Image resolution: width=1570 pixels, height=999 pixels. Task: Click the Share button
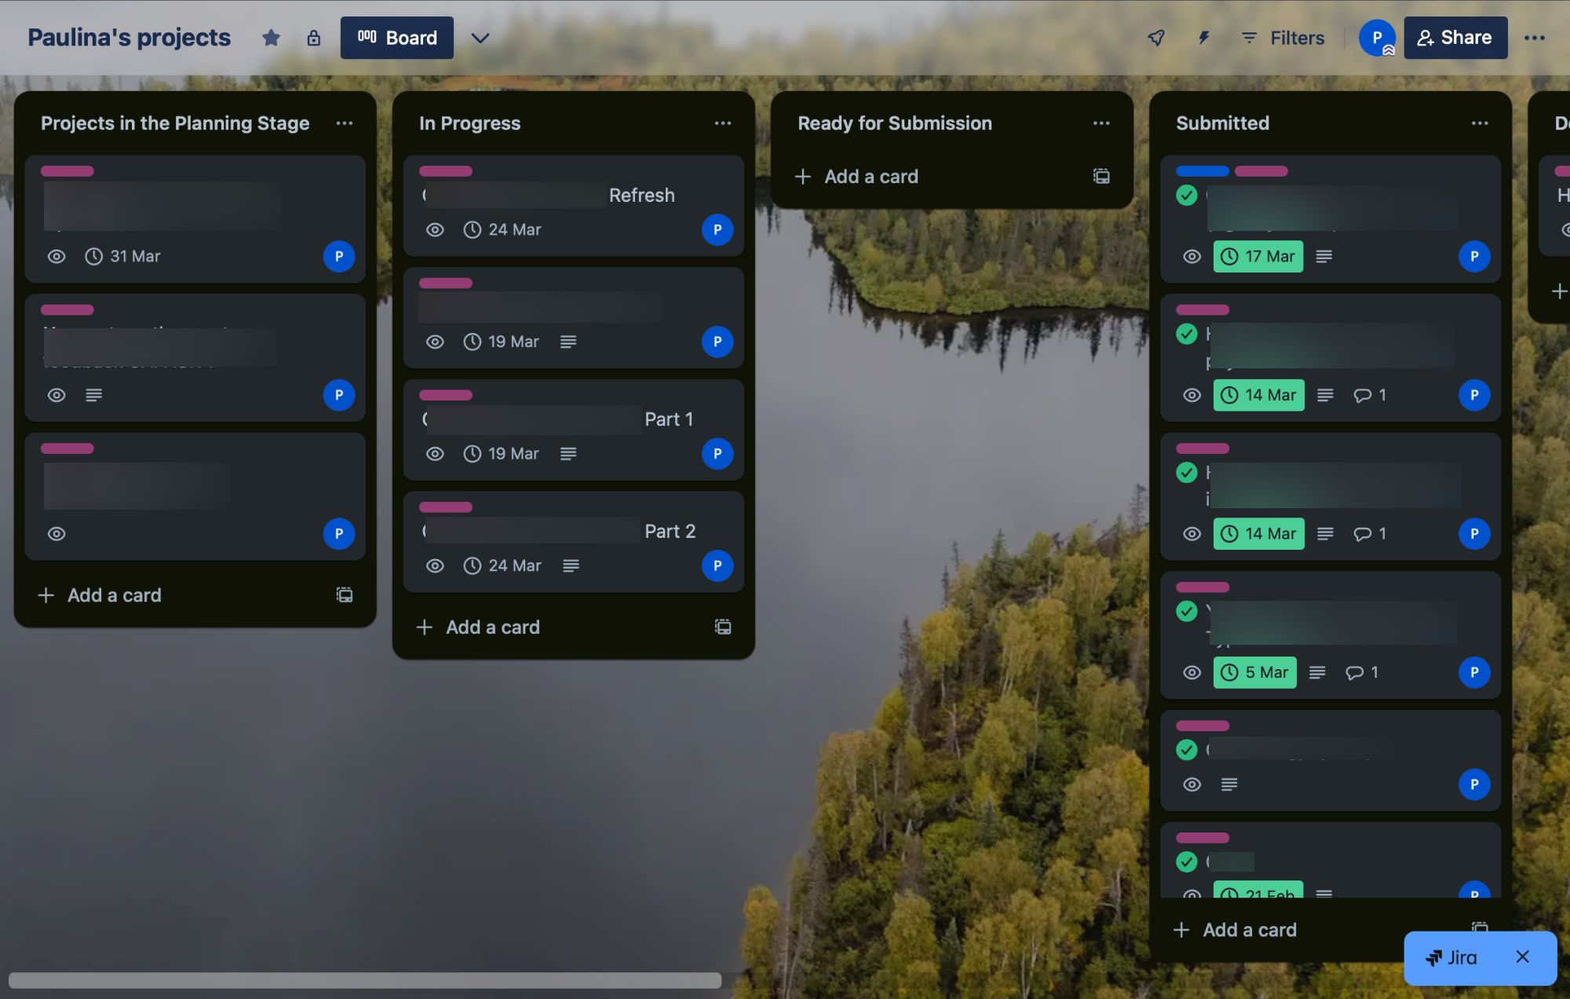click(1455, 38)
